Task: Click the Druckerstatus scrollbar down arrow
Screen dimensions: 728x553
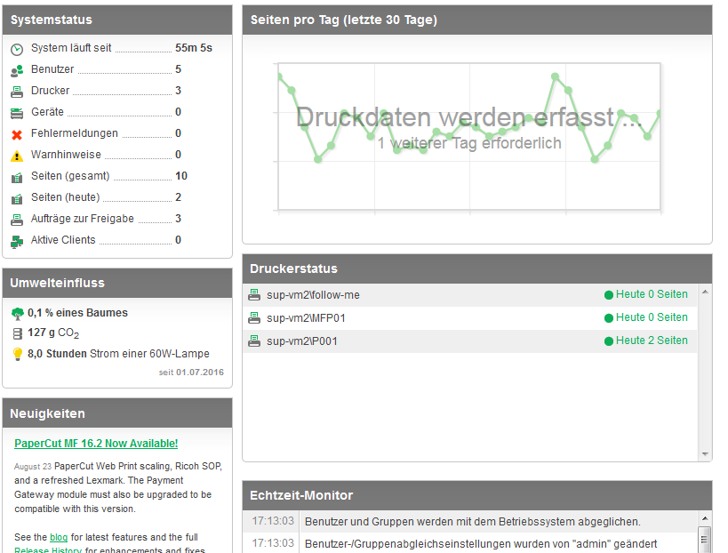Action: (x=705, y=453)
